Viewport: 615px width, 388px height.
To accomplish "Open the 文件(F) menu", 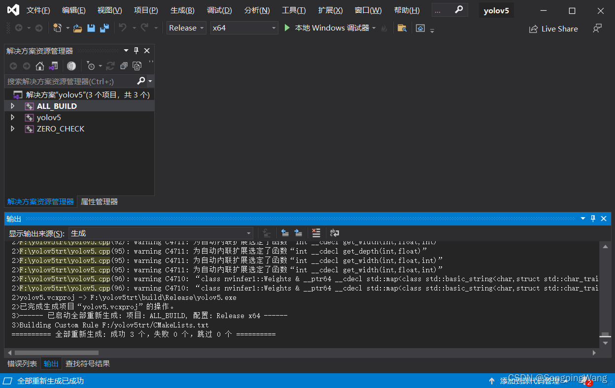I will pos(38,10).
